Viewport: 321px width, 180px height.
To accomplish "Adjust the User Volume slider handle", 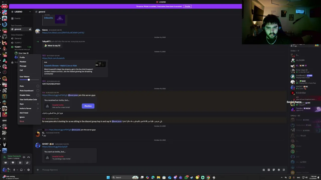I will [29, 80].
